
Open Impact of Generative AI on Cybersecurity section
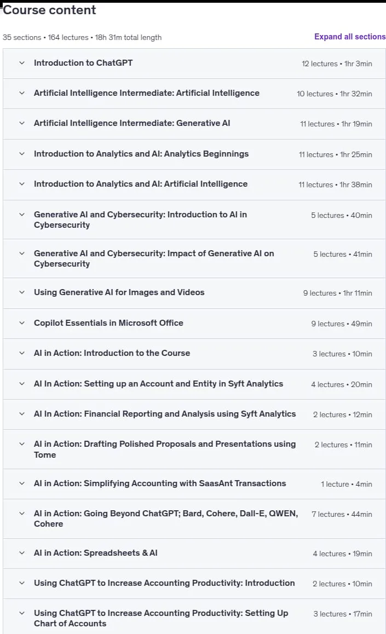154,258
